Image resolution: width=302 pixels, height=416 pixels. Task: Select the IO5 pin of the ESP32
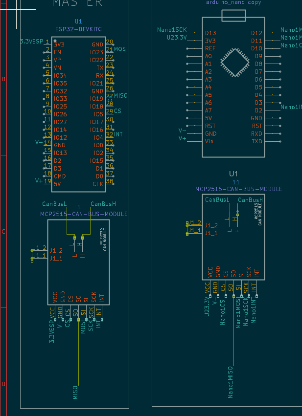click(98, 114)
